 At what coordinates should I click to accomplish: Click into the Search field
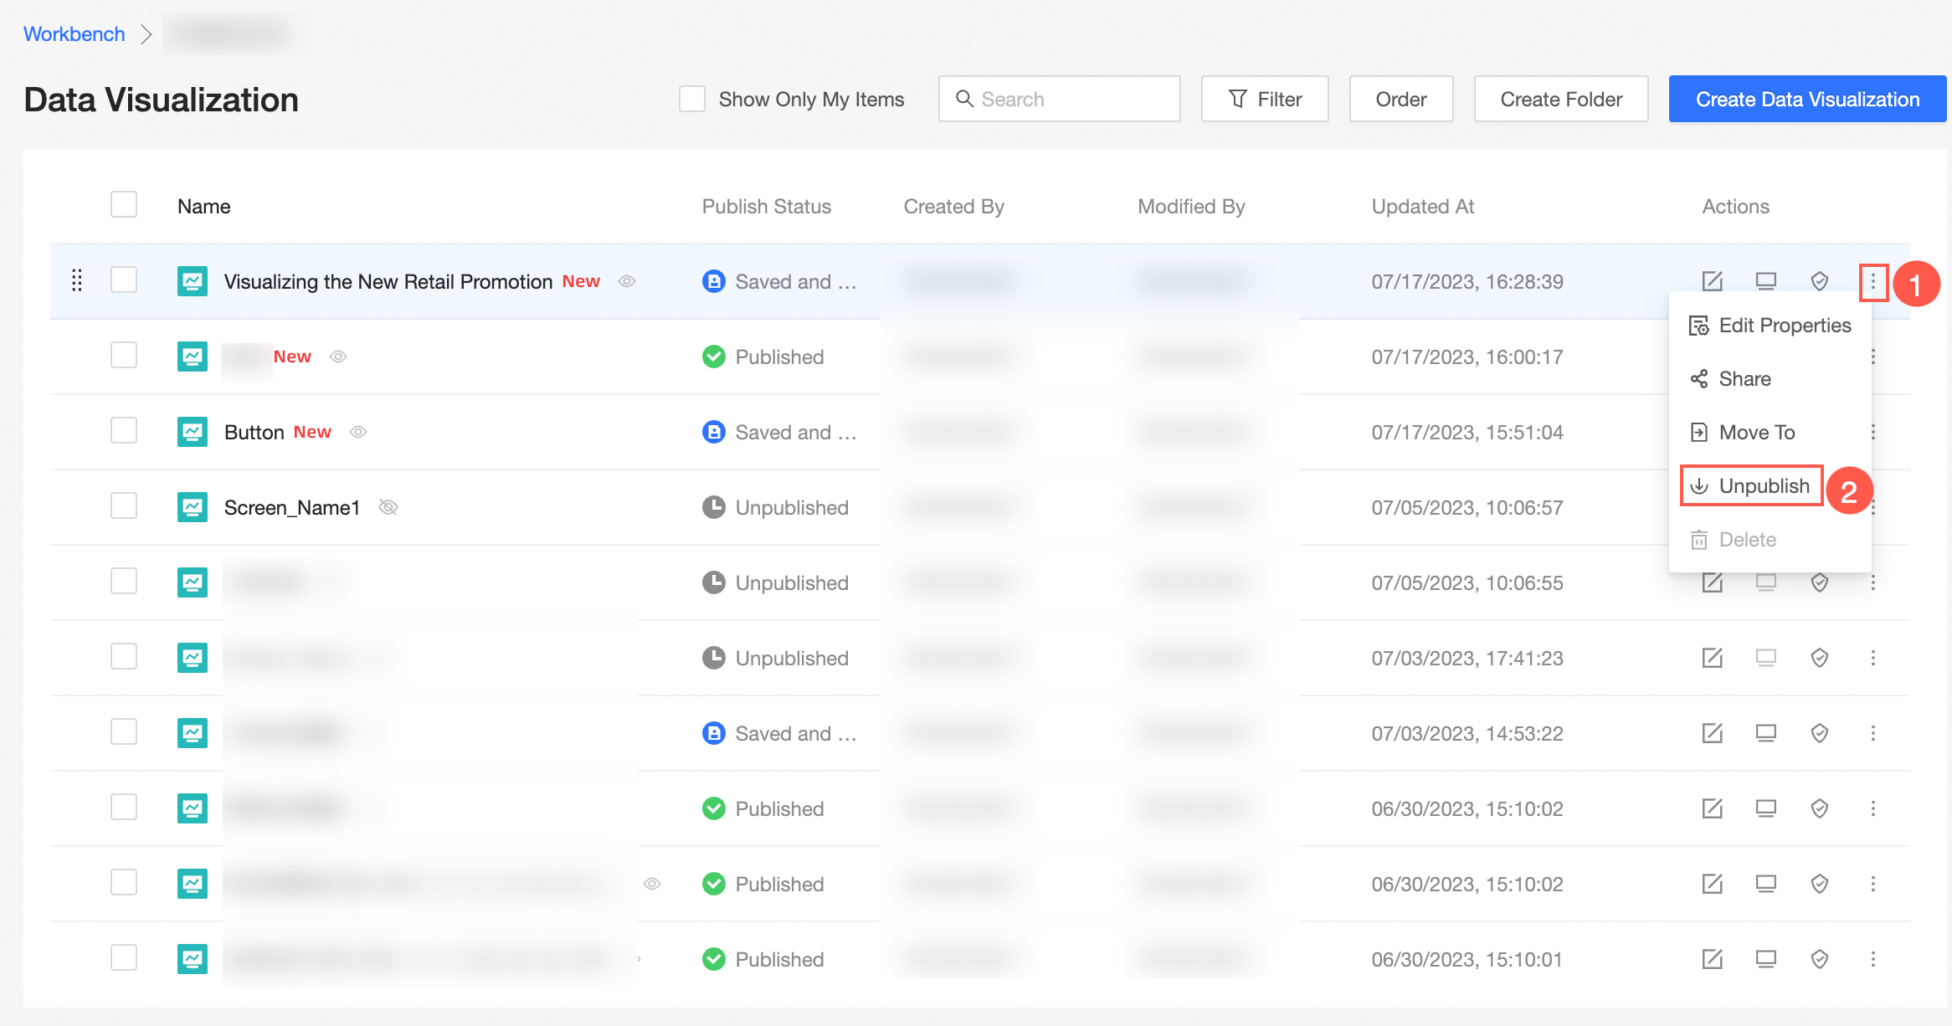1060,99
